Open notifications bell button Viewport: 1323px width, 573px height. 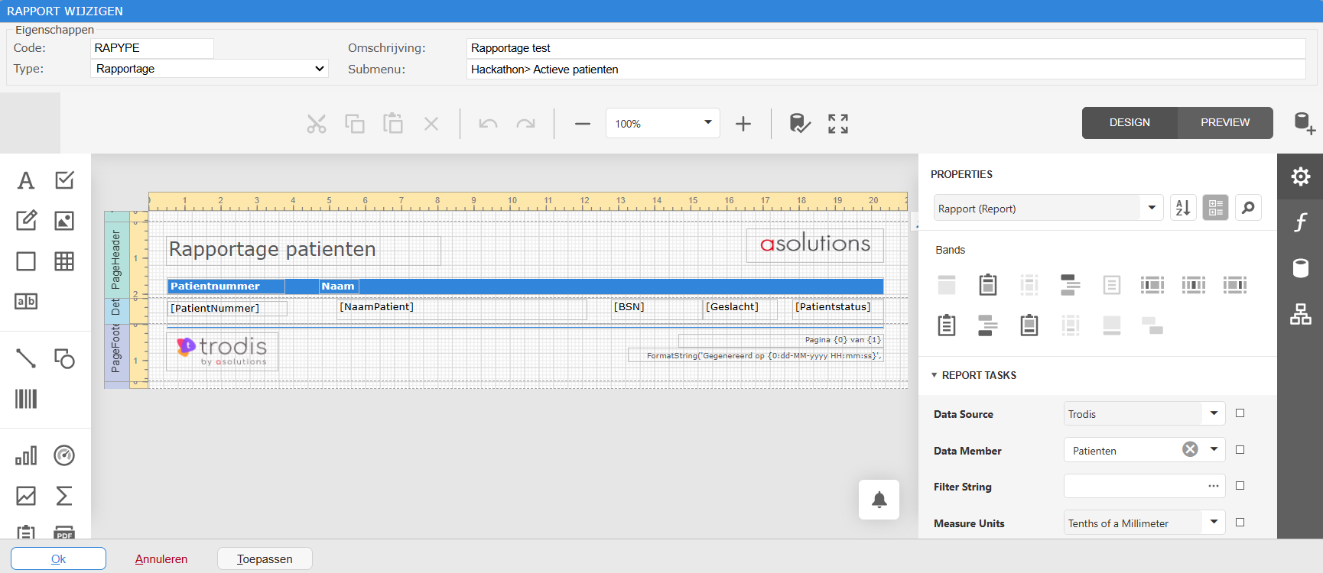pyautogui.click(x=879, y=500)
